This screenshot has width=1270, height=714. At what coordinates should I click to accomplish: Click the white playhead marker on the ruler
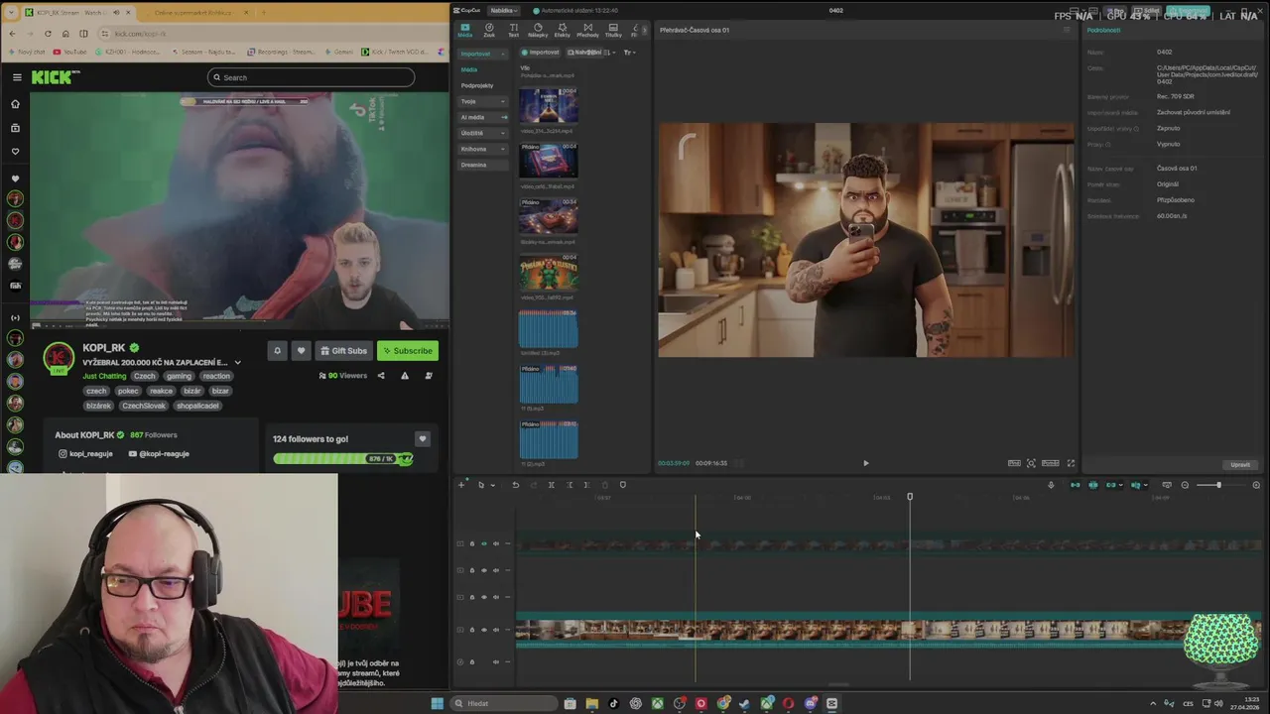point(910,497)
